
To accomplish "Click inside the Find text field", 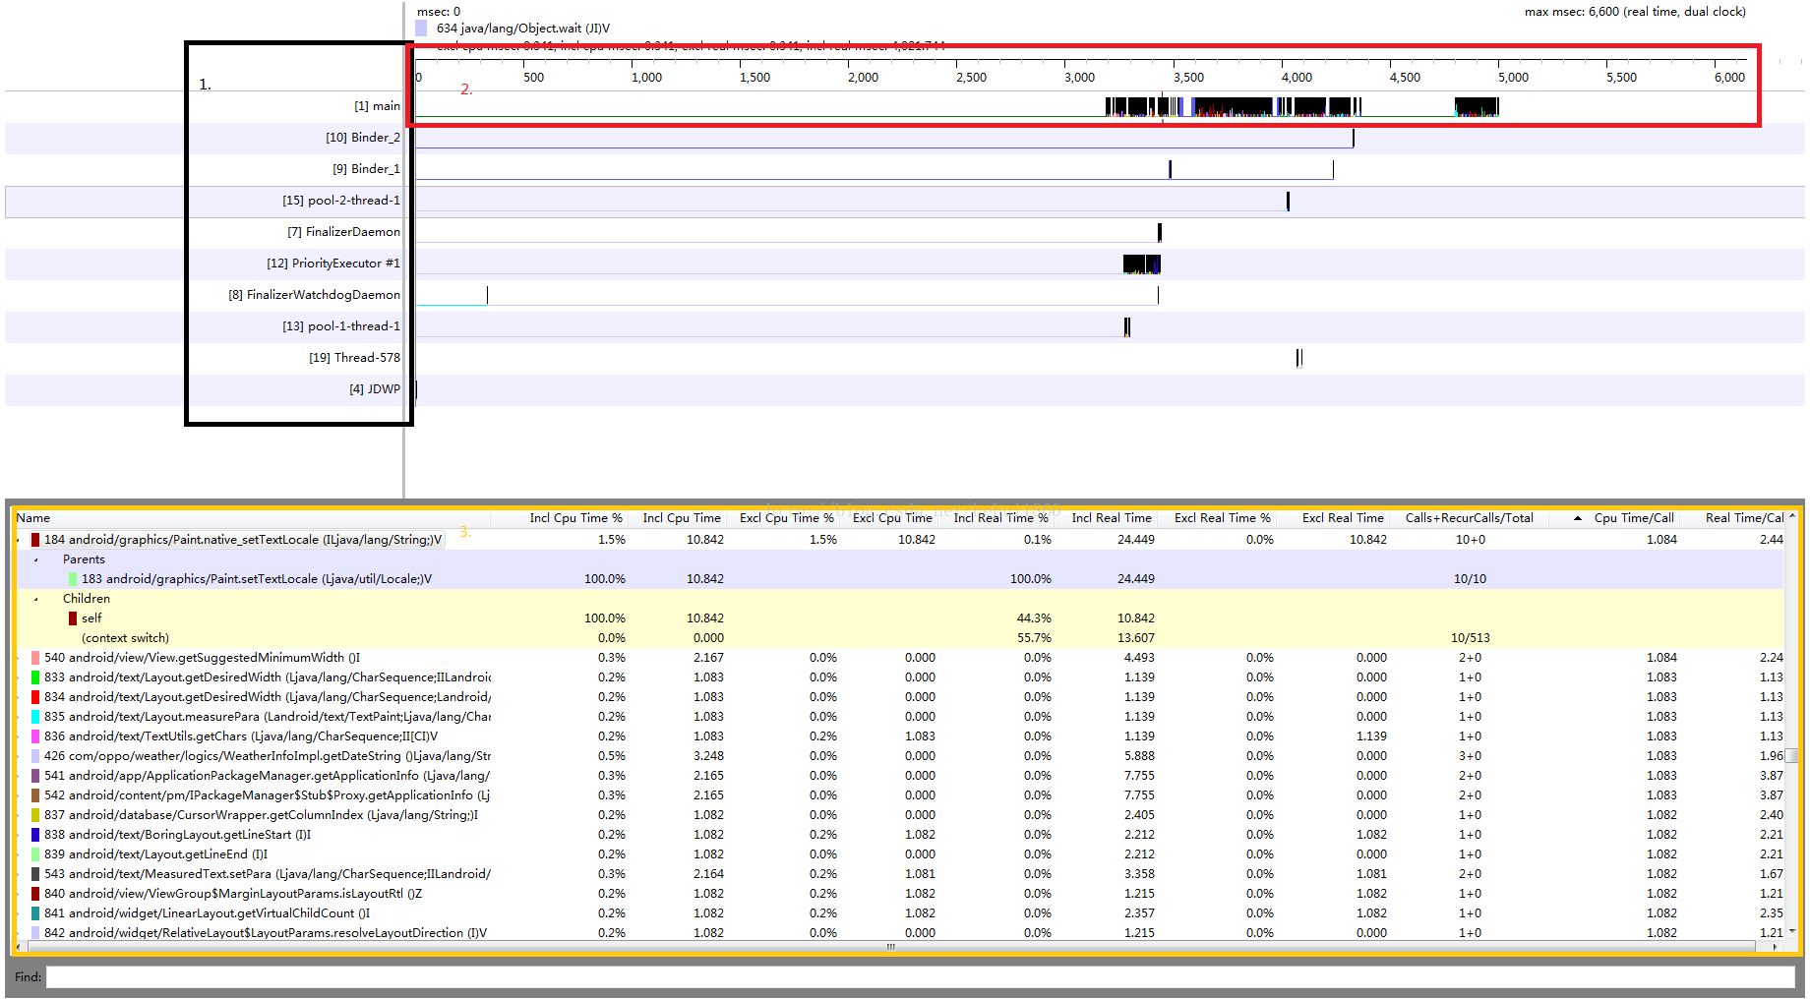I will pyautogui.click(x=920, y=977).
